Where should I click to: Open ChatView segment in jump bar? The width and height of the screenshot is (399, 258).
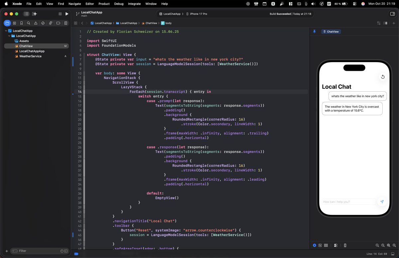(x=149, y=23)
